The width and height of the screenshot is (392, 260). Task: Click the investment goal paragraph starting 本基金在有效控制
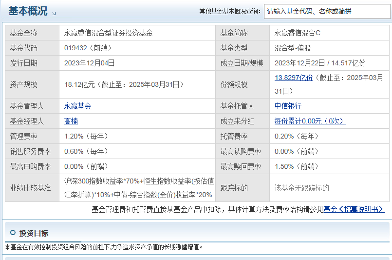pyautogui.click(x=104, y=247)
